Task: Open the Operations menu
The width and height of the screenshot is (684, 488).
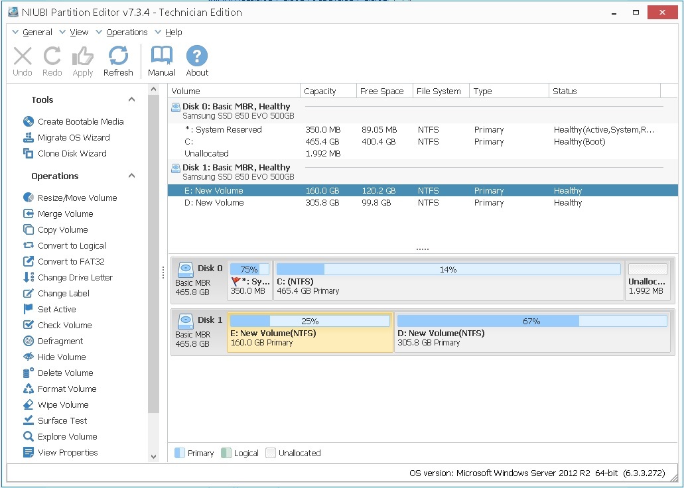Action: [127, 32]
